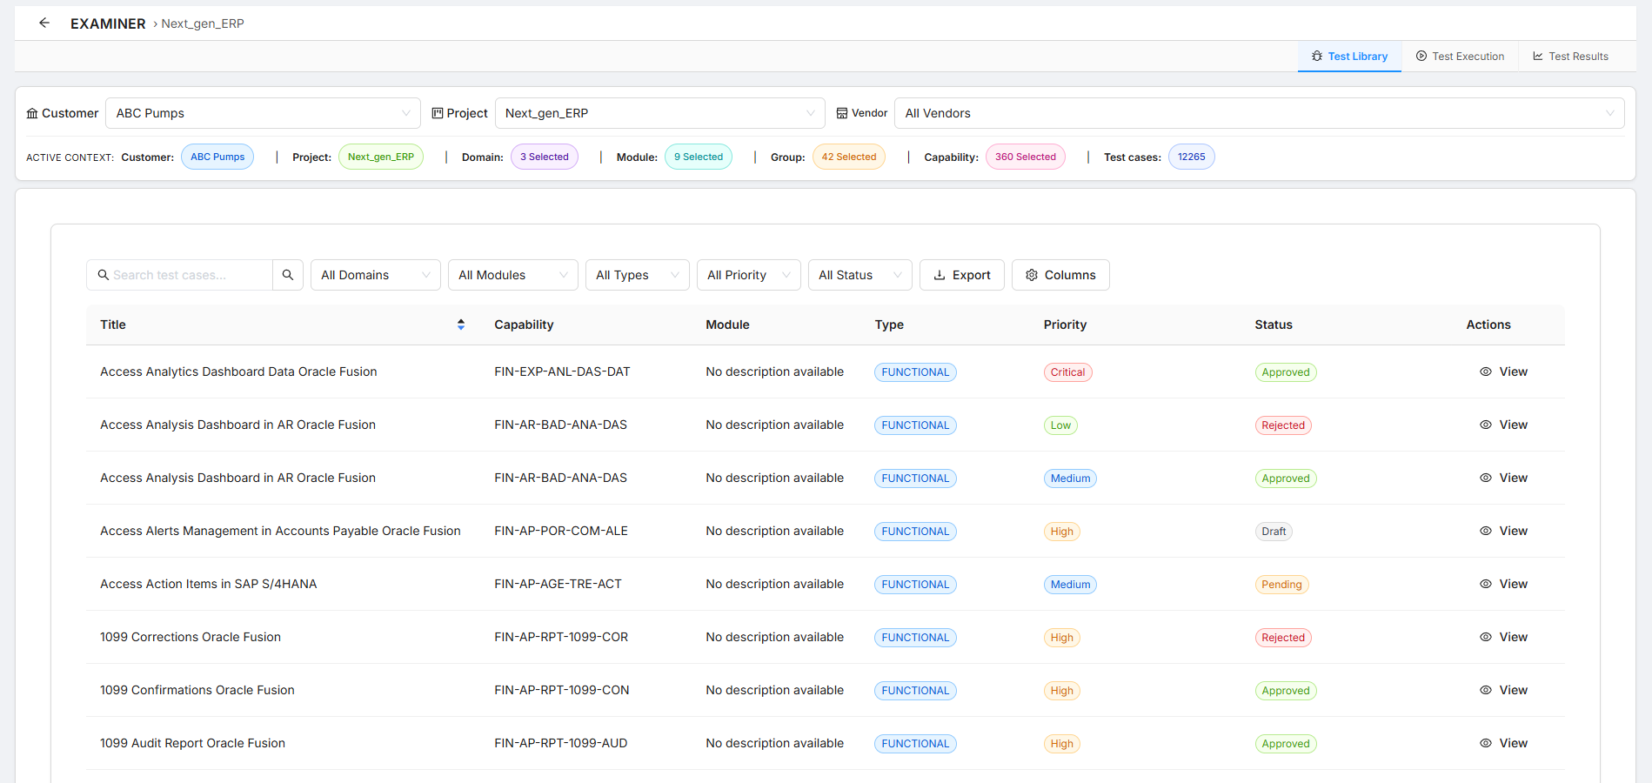Switch to the Test Execution tab

coord(1460,57)
